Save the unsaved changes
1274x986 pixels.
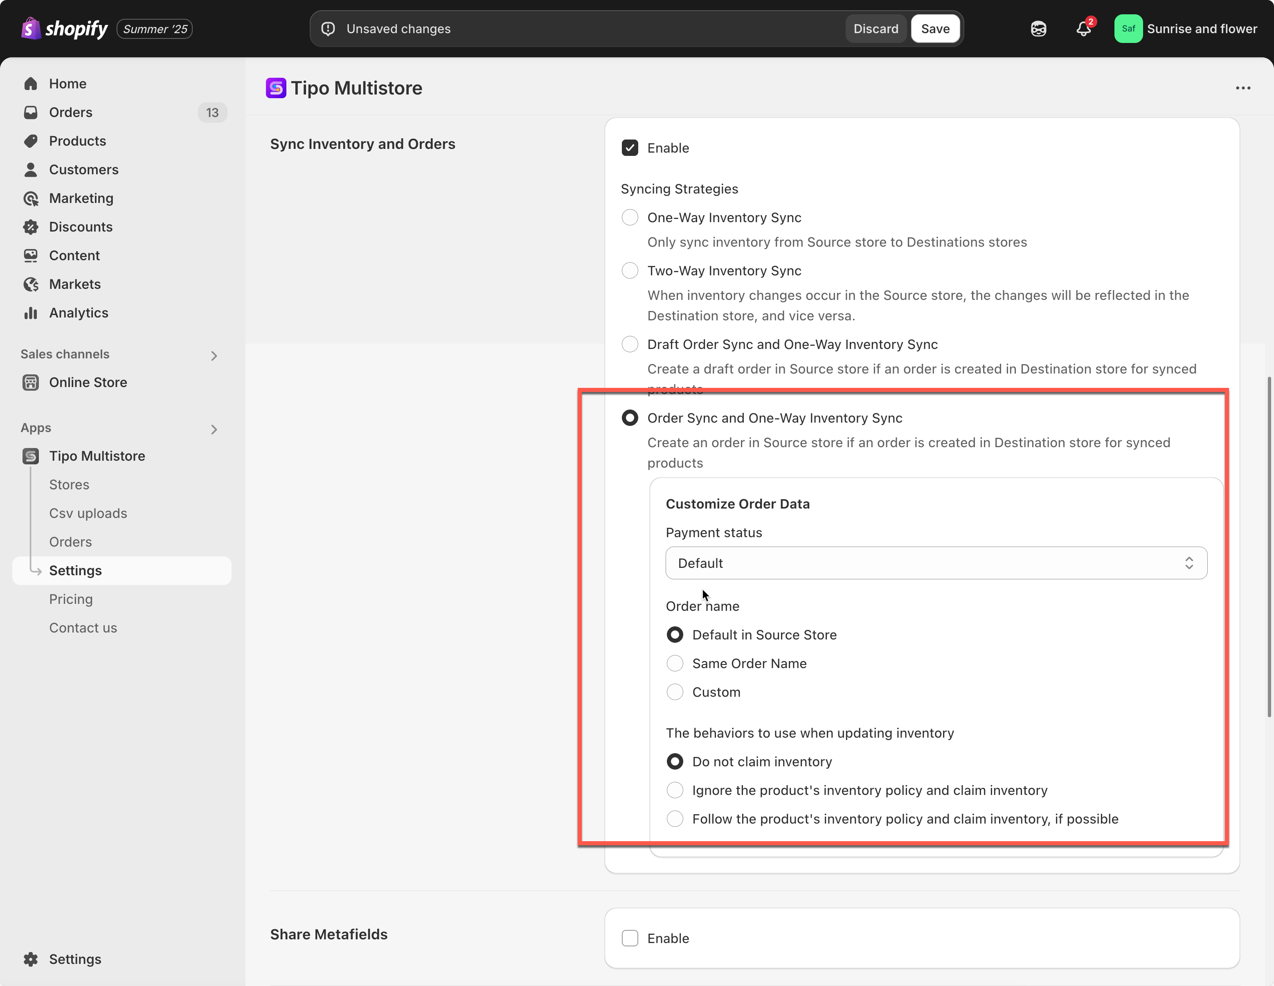[935, 29]
